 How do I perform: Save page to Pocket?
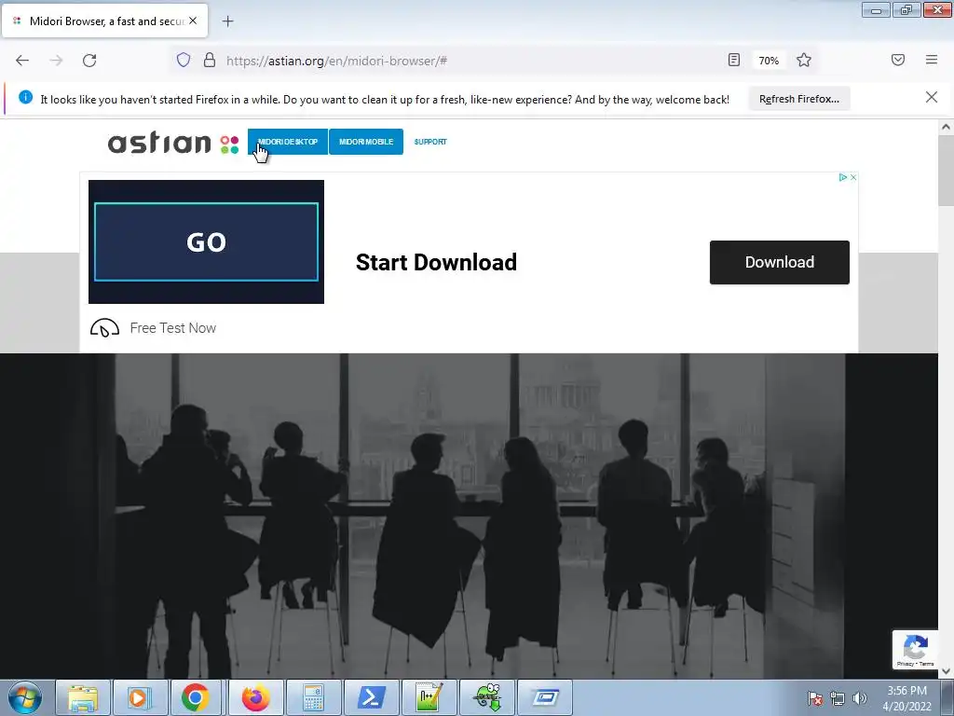[898, 60]
